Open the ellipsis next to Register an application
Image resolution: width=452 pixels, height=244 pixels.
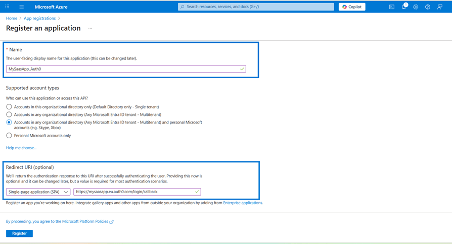(90, 29)
